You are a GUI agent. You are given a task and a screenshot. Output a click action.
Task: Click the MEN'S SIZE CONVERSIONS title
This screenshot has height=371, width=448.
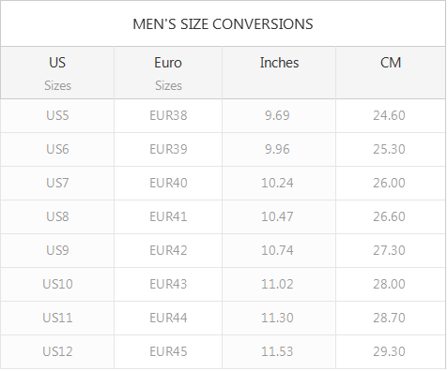click(223, 24)
